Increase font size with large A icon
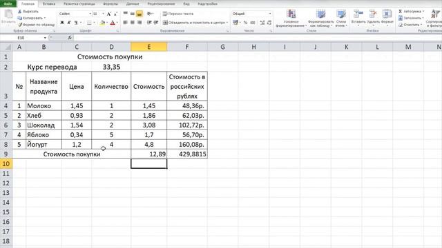The width and height of the screenshot is (442, 248). pyautogui.click(x=109, y=14)
